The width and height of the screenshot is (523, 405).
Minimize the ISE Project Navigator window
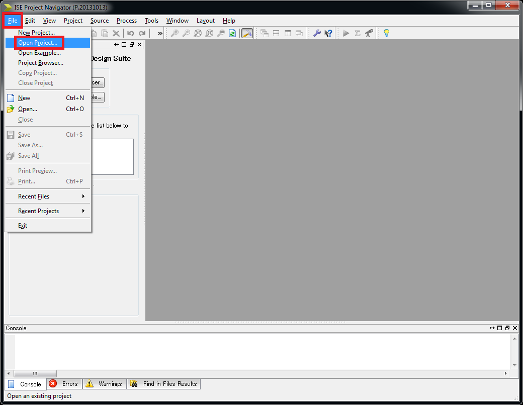coord(475,6)
